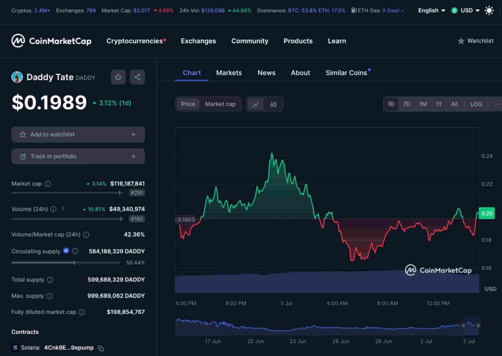
Task: Click the circulating supply 58.44% progress bar
Action: pyautogui.click(x=66, y=262)
